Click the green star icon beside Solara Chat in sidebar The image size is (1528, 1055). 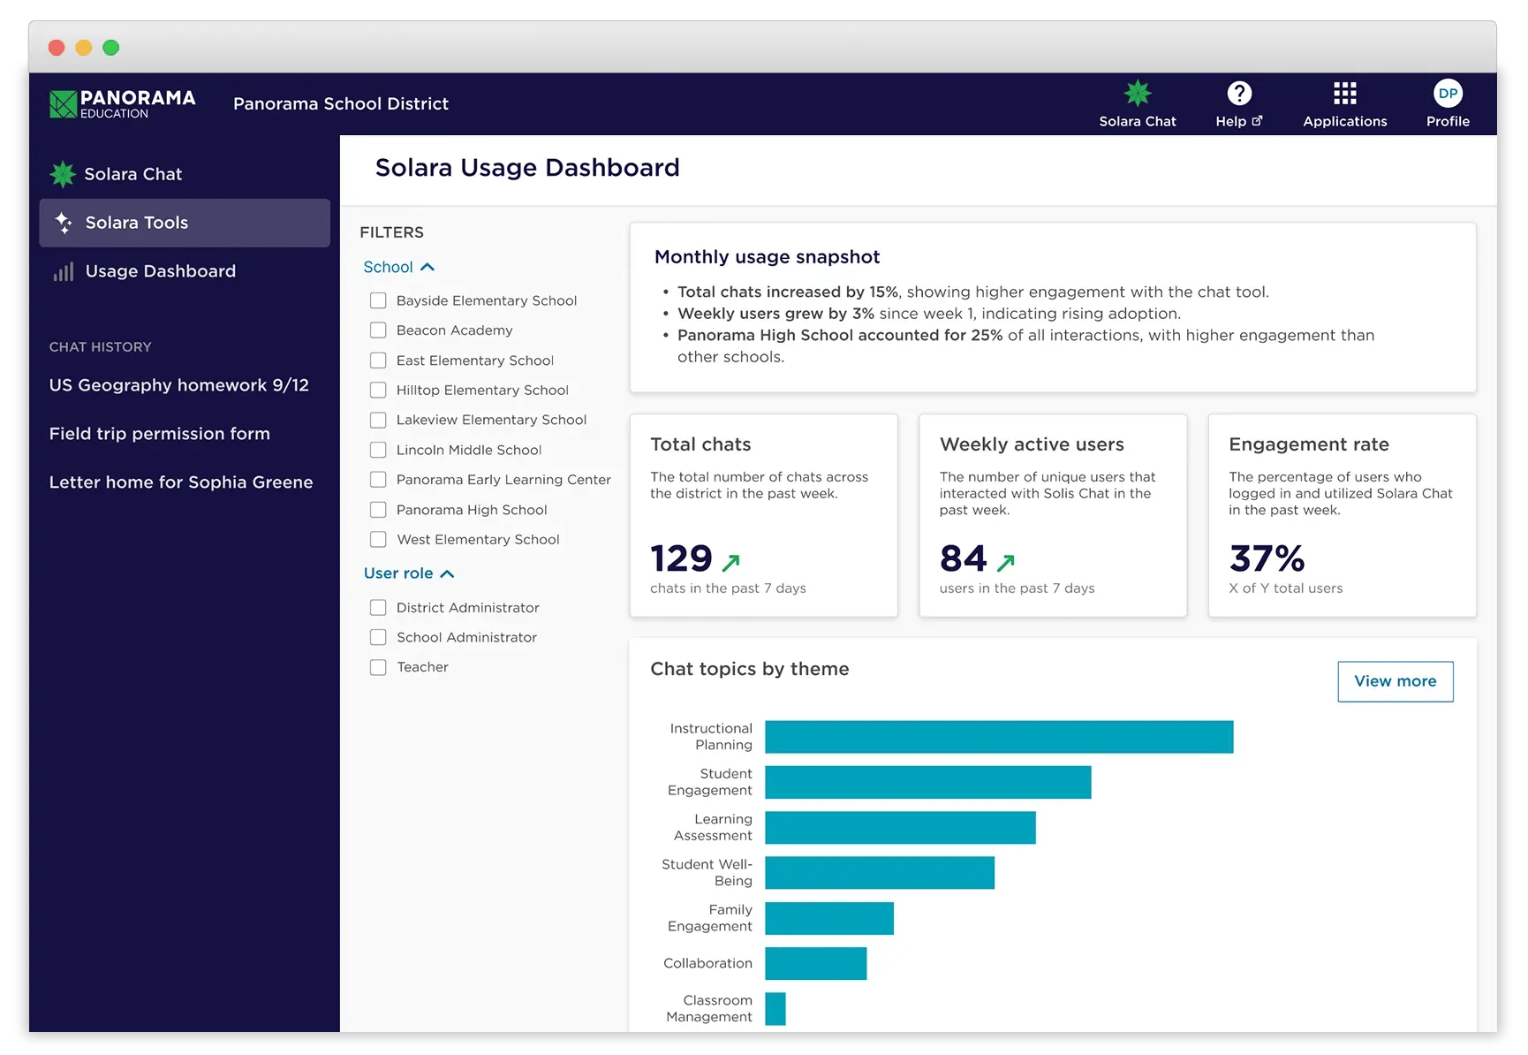coord(63,174)
